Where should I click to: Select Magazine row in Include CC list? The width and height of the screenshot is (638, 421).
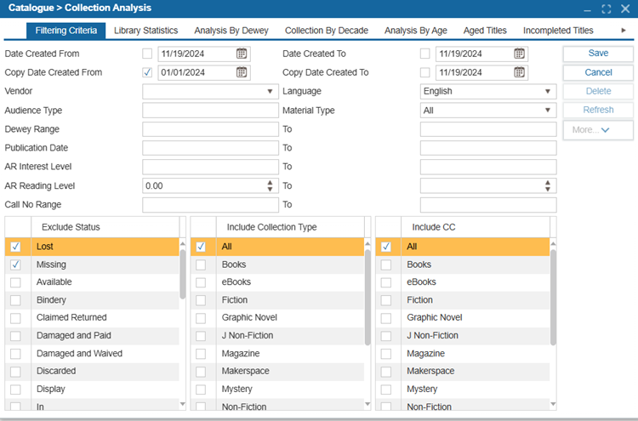click(462, 354)
